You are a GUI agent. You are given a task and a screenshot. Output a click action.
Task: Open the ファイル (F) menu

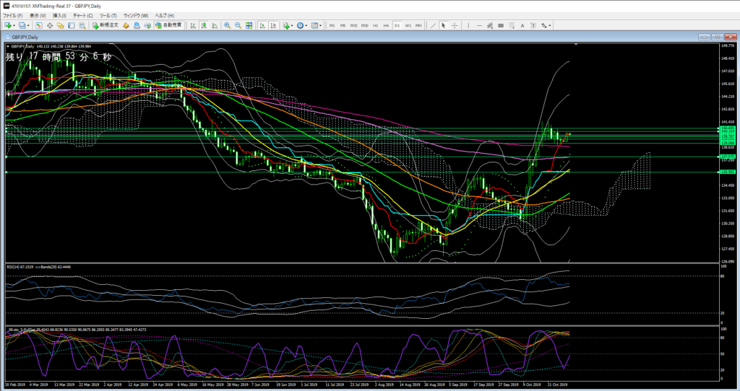[x=13, y=16]
